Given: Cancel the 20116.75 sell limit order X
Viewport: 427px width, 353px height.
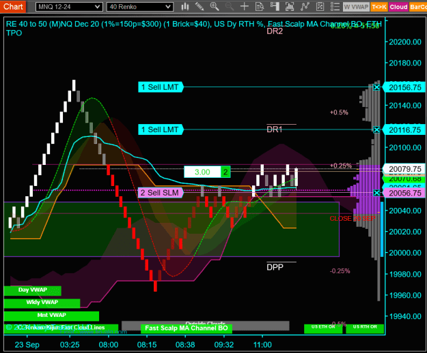Looking at the screenshot, I should coord(376,129).
